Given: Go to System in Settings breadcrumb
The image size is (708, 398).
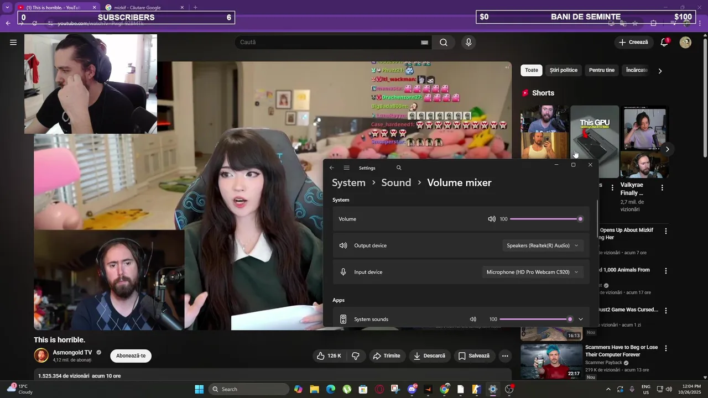Looking at the screenshot, I should pyautogui.click(x=348, y=183).
